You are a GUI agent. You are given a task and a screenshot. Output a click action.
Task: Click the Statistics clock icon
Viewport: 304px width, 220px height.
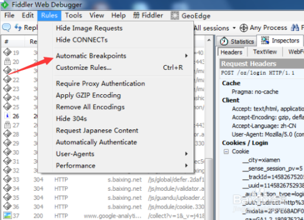[224, 41]
